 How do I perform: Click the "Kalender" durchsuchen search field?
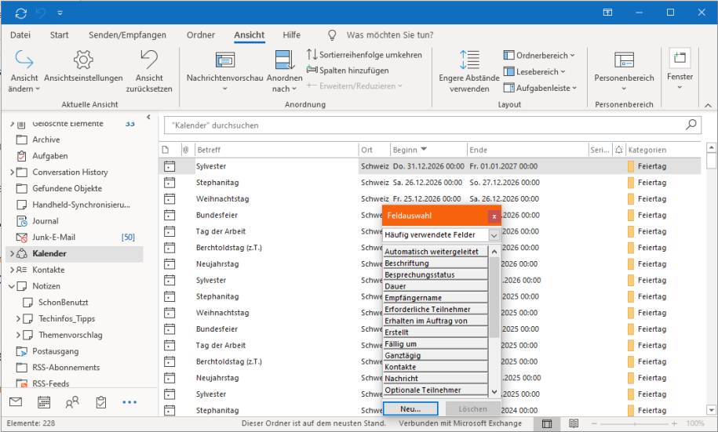pyautogui.click(x=424, y=125)
